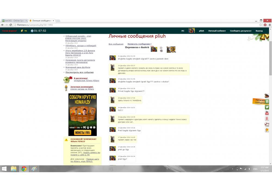The width and height of the screenshot is (272, 191).
Task: Click the address bar URL field
Action: [x=136, y=25]
